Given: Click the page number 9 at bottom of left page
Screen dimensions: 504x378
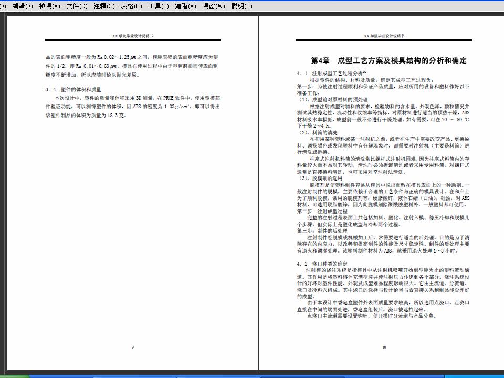Looking at the screenshot, I should (x=133, y=346).
